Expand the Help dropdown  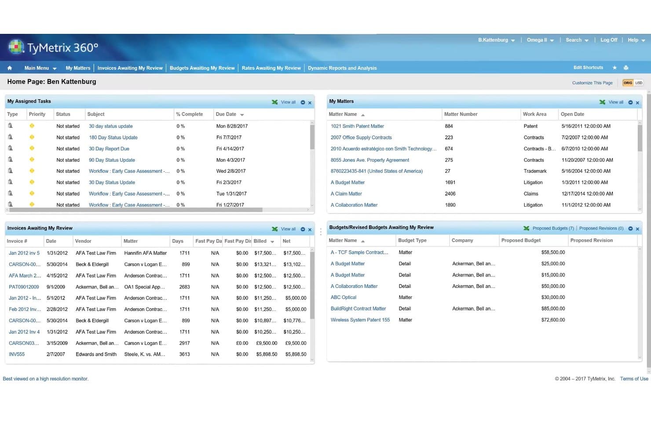[x=636, y=40]
